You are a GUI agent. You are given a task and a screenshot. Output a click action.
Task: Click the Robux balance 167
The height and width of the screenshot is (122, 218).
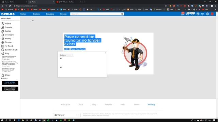(x=203, y=14)
